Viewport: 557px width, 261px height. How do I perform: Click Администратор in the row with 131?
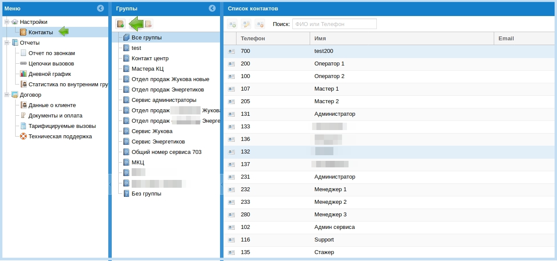[x=335, y=114]
